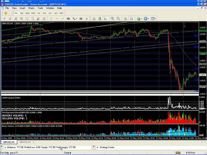The height and width of the screenshot is (155, 207).
Task: Select the GBPUSD,M1 chart tab
Action: [x=9, y=142]
